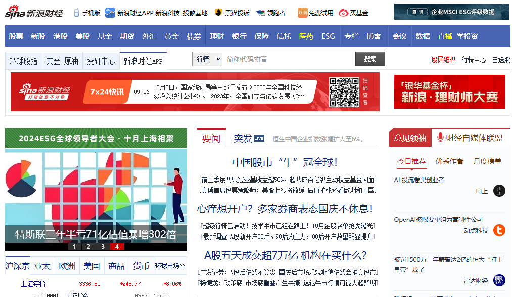Image resolution: width=512 pixels, height=297 pixels.
Task: Switch to the 投研中心 tab
Action: pyautogui.click(x=101, y=61)
